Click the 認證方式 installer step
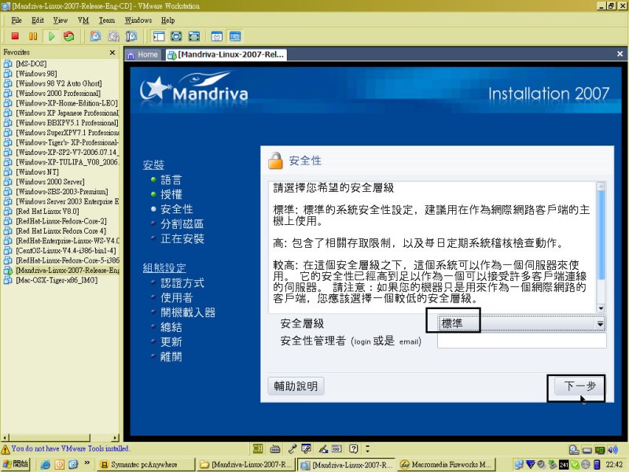This screenshot has width=629, height=472. (x=182, y=283)
